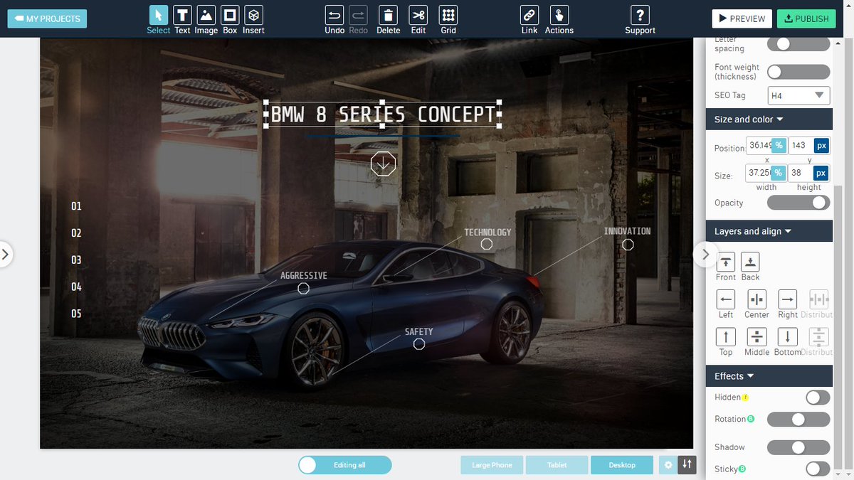Toggle the Hidden switch
Image resolution: width=854 pixels, height=480 pixels.
pos(818,398)
